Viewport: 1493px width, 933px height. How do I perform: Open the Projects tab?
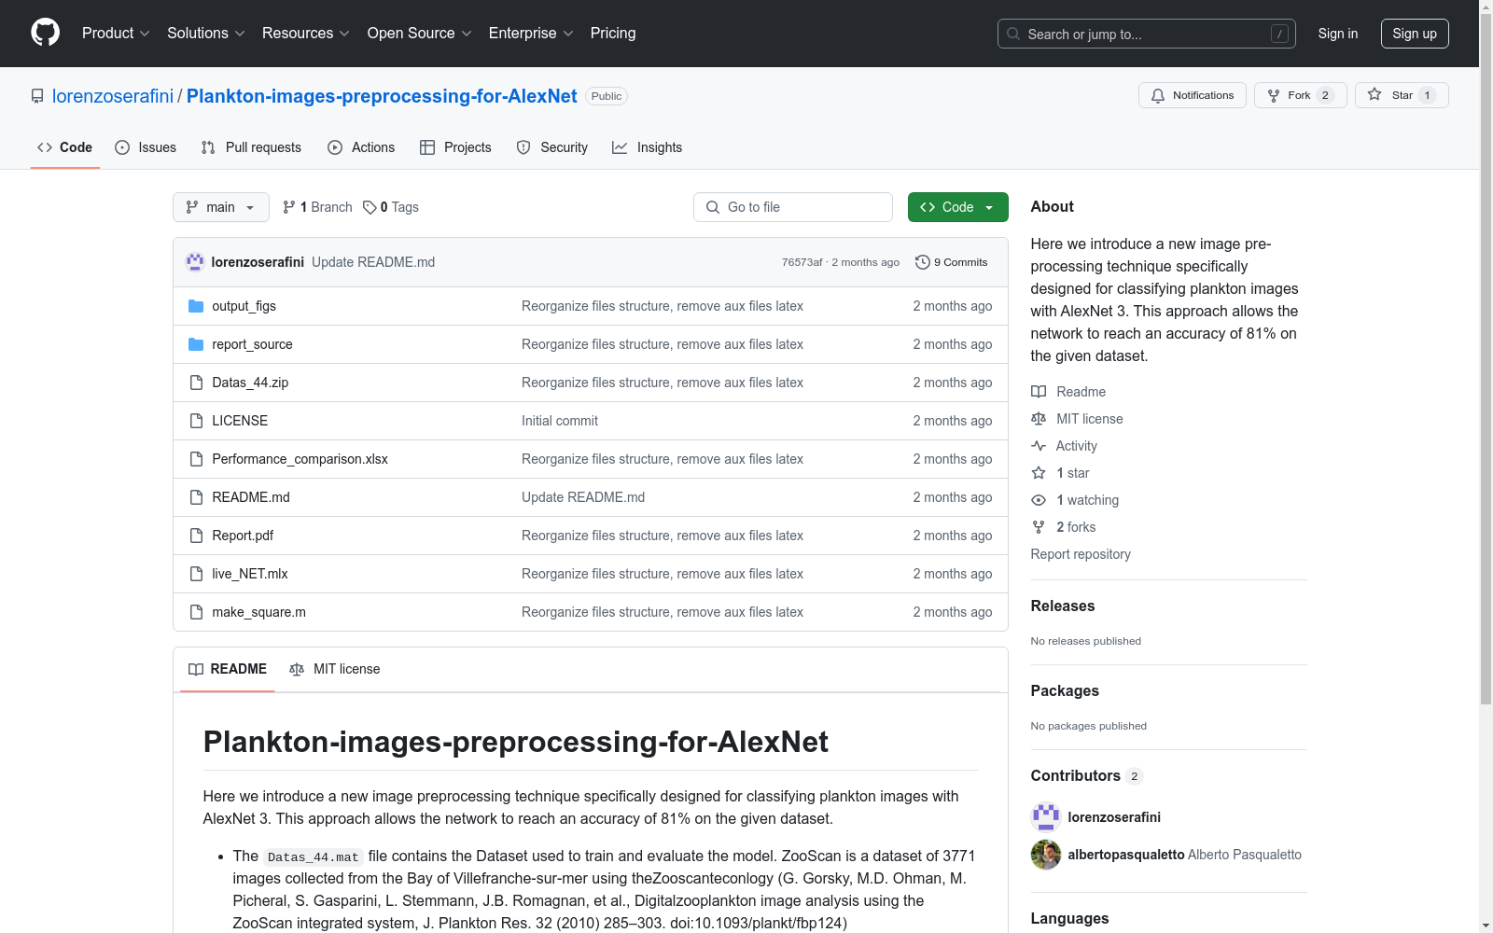point(455,147)
